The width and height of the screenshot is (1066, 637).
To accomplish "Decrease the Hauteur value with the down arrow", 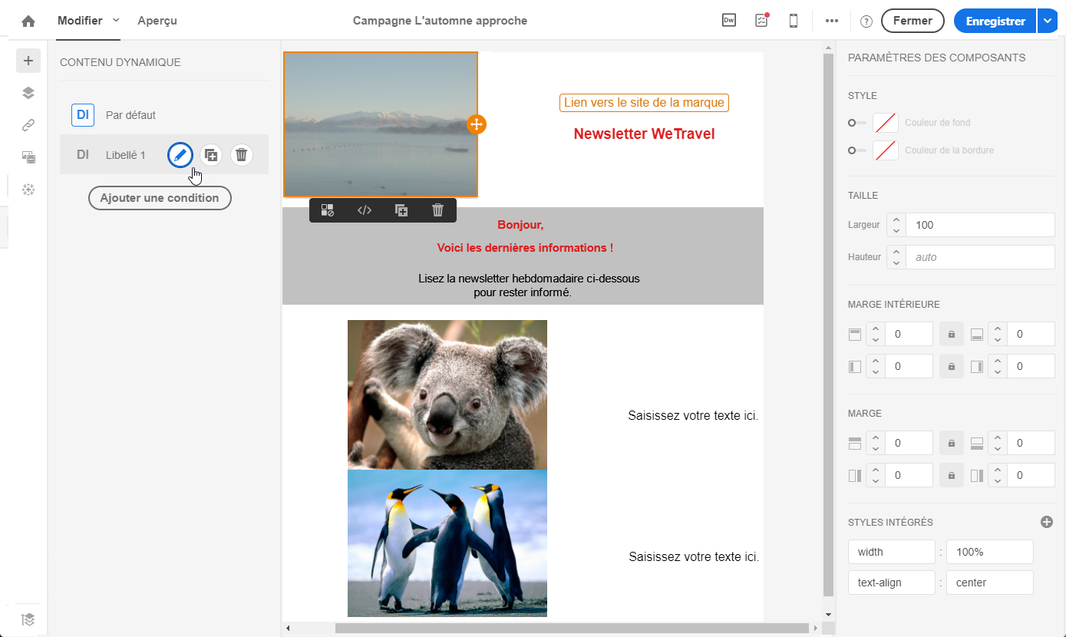I will 896,263.
